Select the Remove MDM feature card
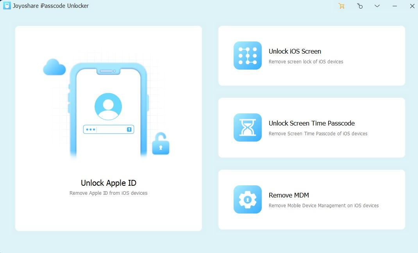 [311, 199]
